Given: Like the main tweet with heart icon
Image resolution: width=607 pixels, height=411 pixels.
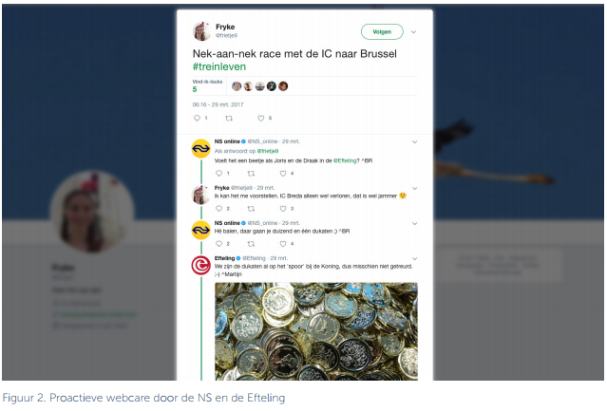Looking at the screenshot, I should point(261,119).
